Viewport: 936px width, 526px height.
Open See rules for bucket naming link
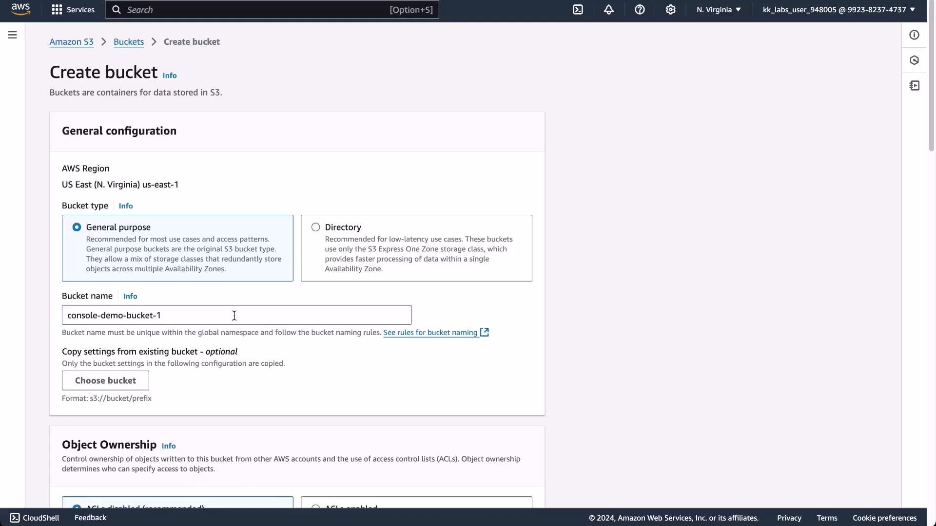tap(430, 333)
